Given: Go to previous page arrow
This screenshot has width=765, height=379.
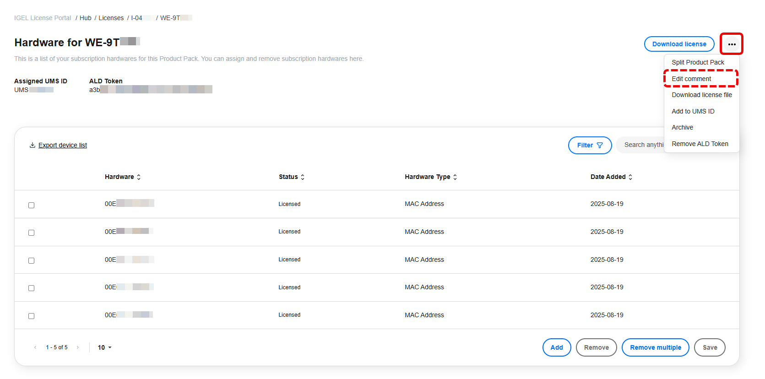Looking at the screenshot, I should click(35, 347).
